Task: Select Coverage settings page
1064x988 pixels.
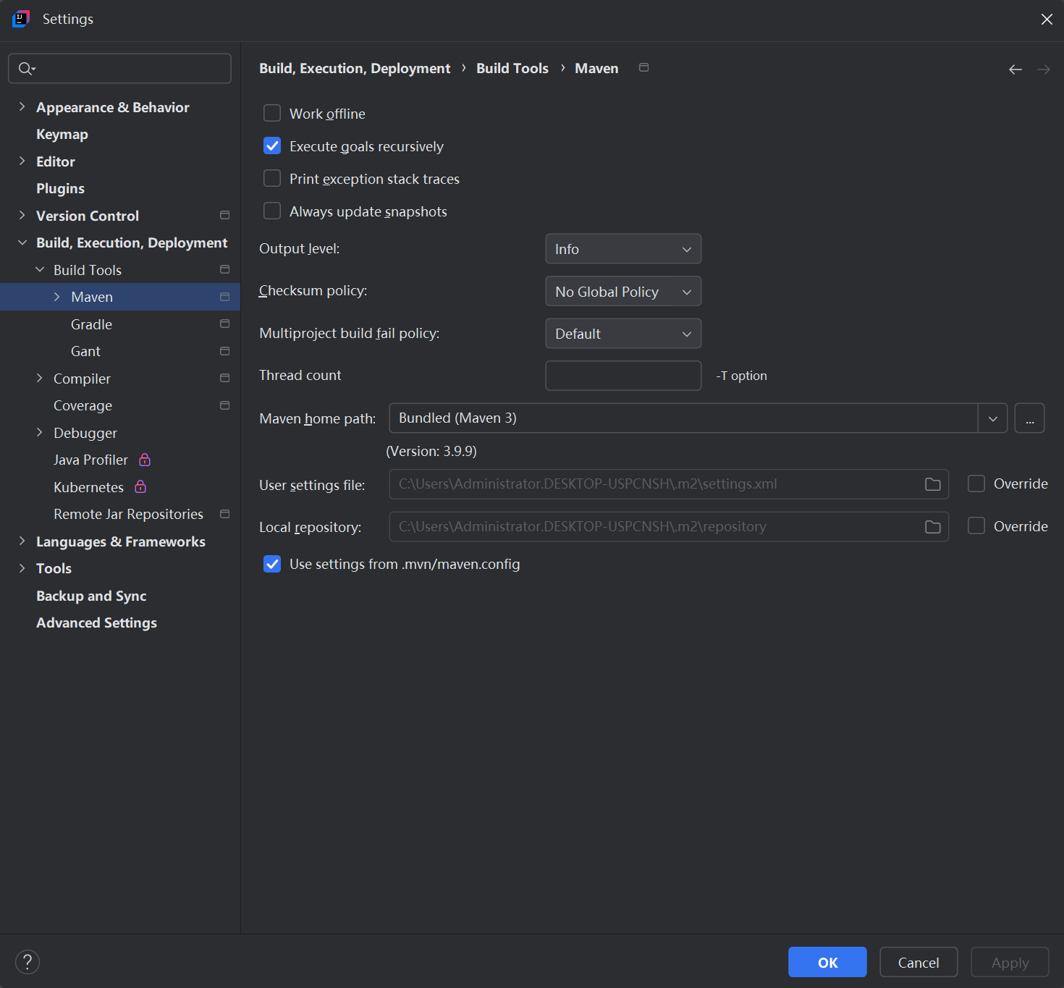Action: (83, 405)
